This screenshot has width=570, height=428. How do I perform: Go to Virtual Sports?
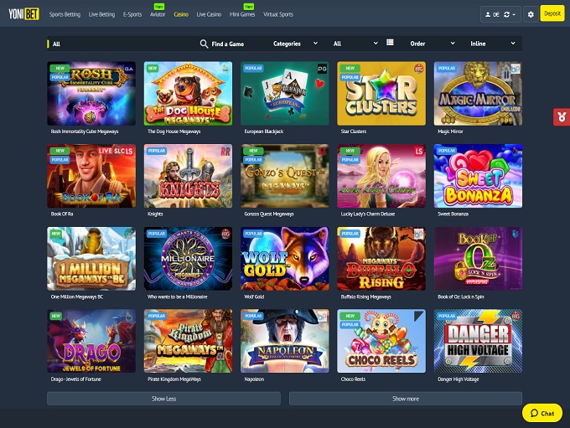click(x=278, y=14)
